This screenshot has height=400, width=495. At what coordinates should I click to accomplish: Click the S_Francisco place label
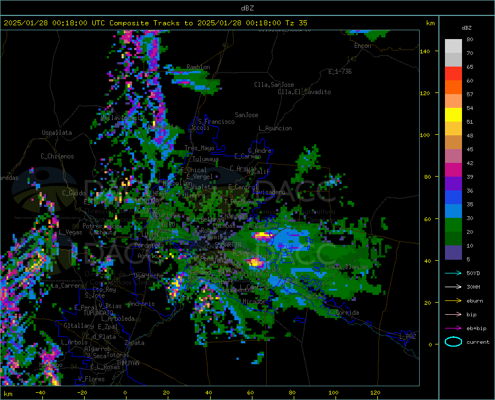tap(217, 122)
